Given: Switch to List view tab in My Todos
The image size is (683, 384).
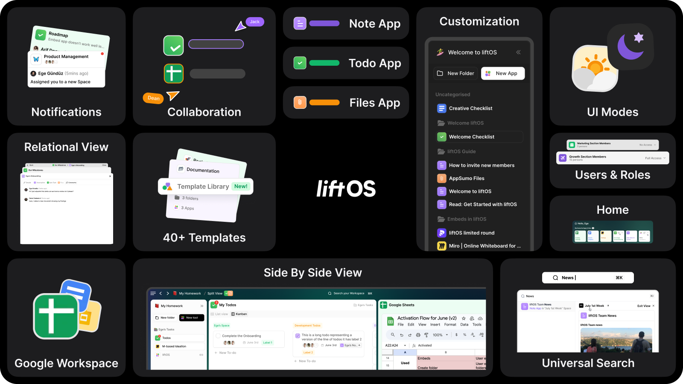Looking at the screenshot, I should pos(219,314).
